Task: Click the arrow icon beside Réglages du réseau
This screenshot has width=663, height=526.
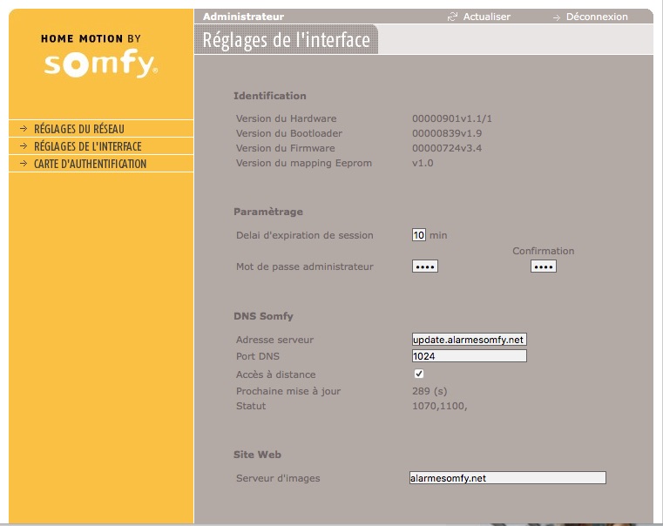Action: [24, 128]
